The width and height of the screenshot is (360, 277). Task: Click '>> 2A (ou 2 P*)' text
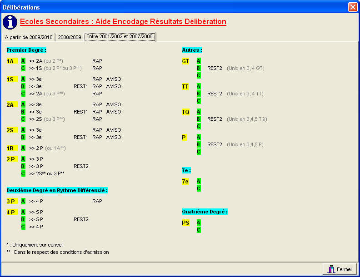point(46,61)
